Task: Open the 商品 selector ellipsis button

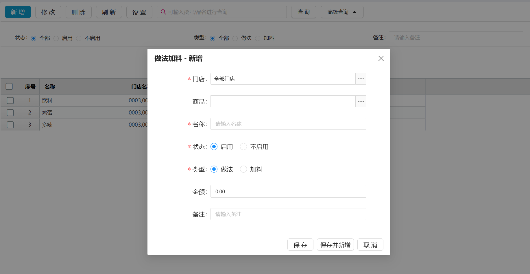Action: pos(361,101)
